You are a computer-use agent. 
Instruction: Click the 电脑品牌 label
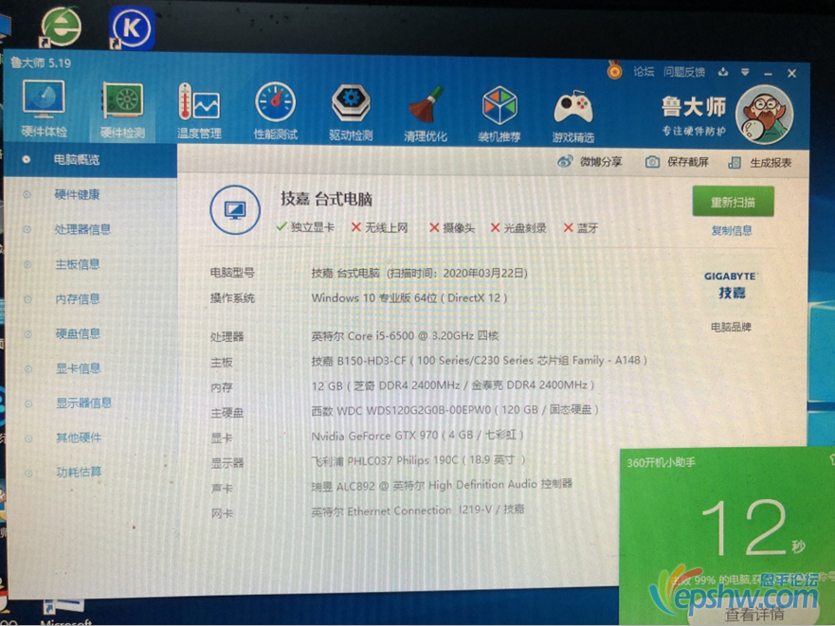click(731, 327)
